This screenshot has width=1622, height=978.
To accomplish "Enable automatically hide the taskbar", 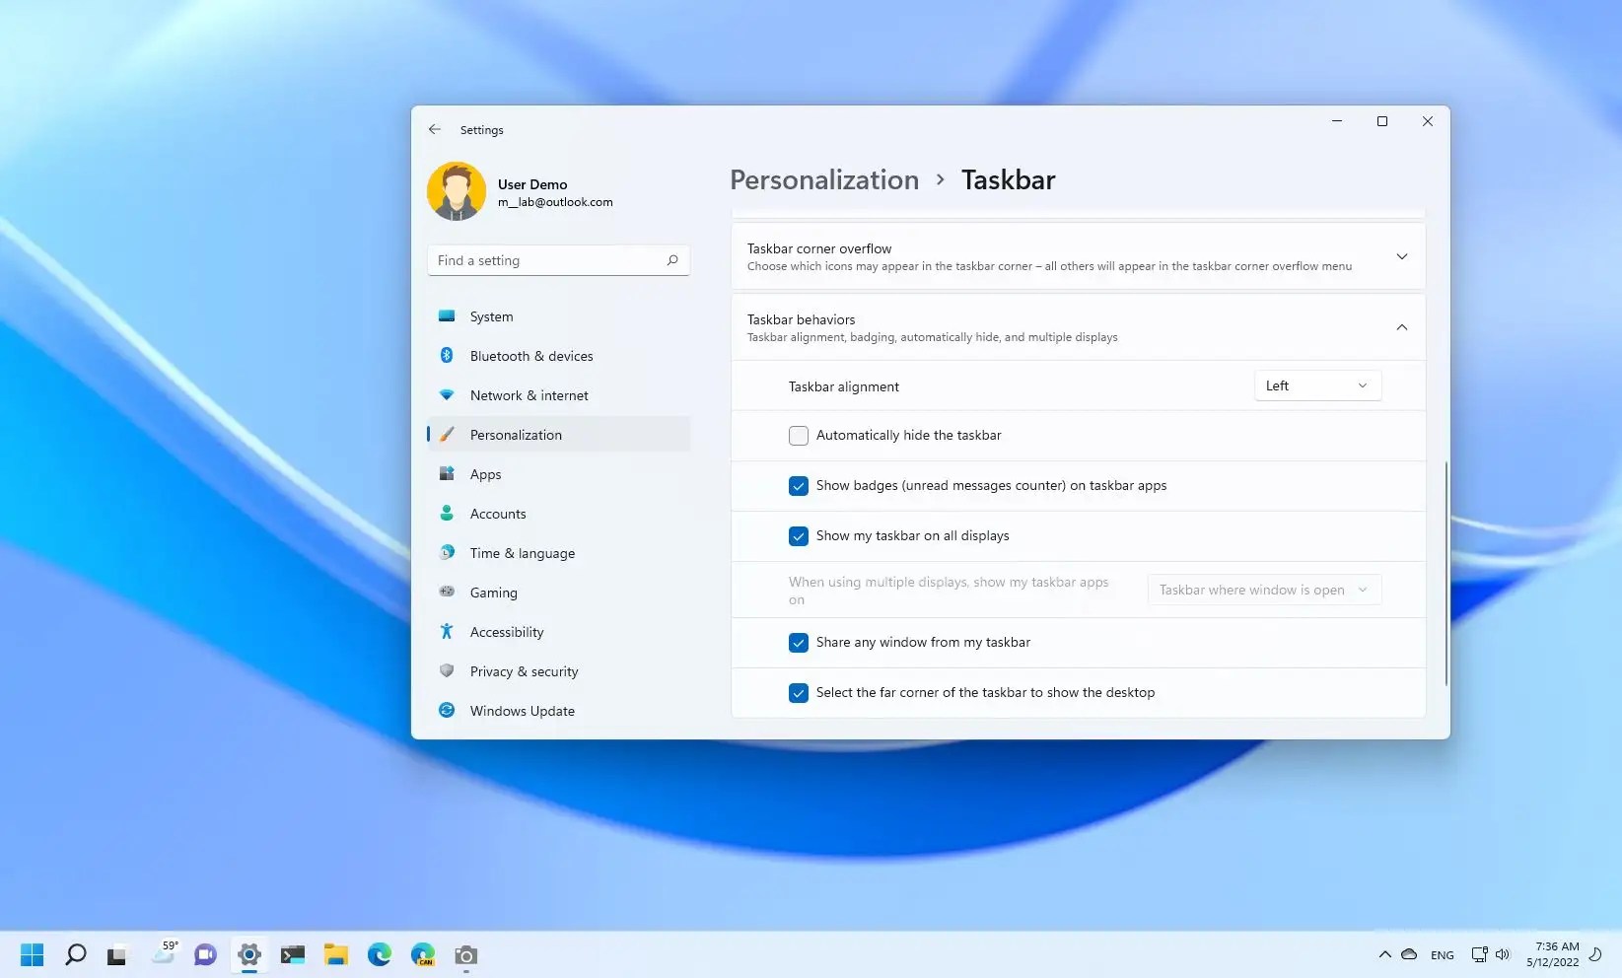I will [798, 435].
